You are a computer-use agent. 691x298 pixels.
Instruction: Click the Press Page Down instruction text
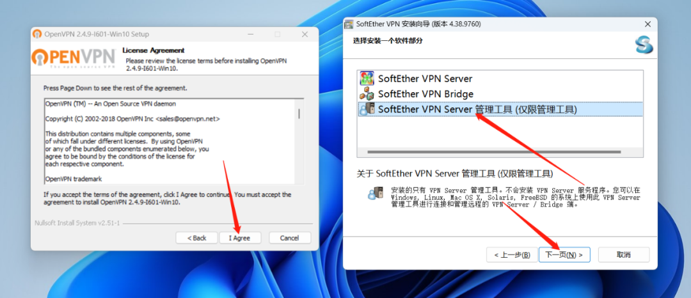click(x=115, y=88)
